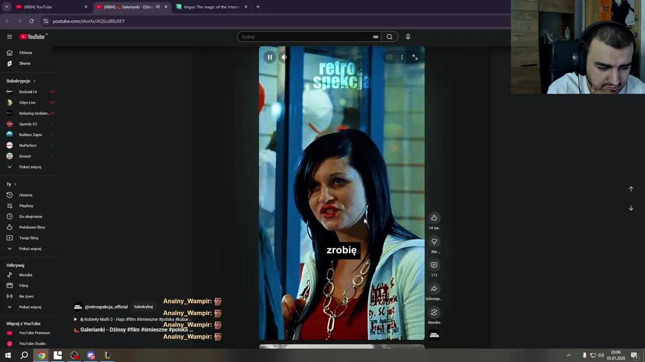This screenshot has height=362, width=645.
Task: Open League of Legends taskbar icon
Action: [x=107, y=355]
